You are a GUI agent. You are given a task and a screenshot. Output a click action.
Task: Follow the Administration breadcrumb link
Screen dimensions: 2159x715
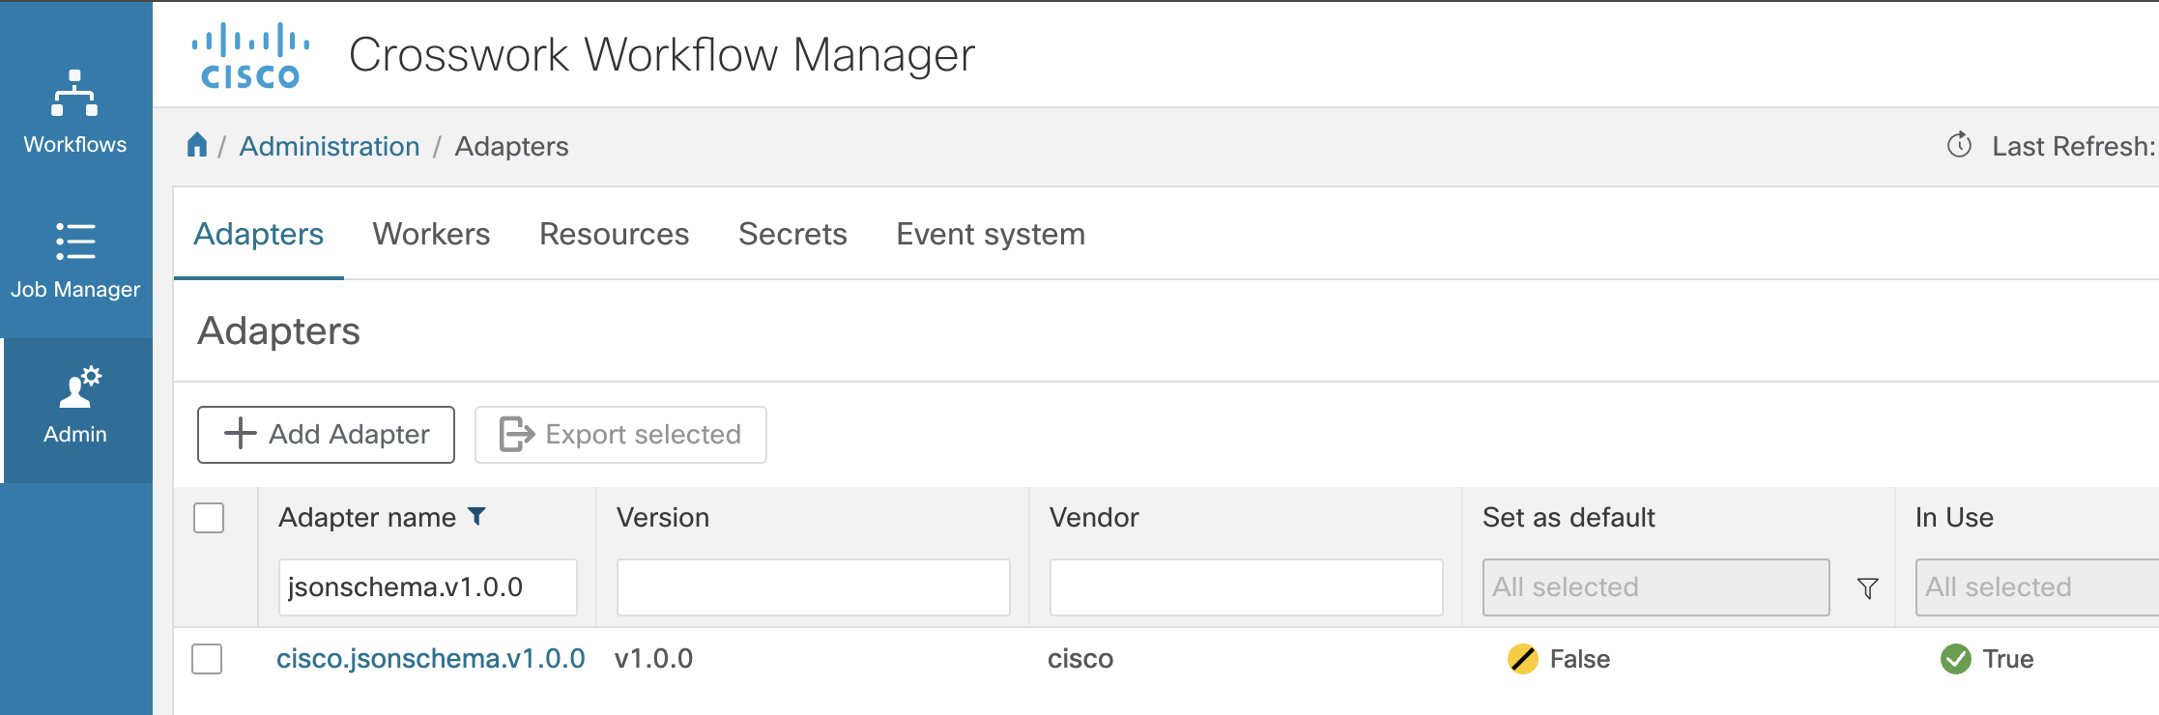[330, 146]
